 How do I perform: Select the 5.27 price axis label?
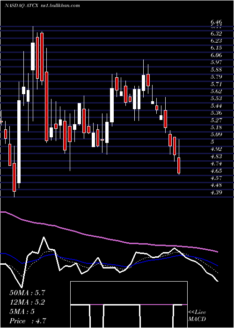[216, 120]
